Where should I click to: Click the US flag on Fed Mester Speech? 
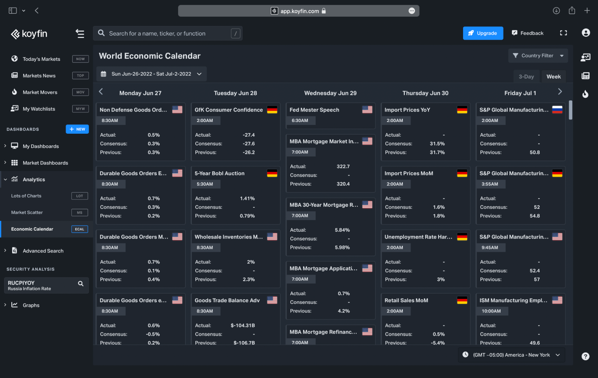pos(367,110)
